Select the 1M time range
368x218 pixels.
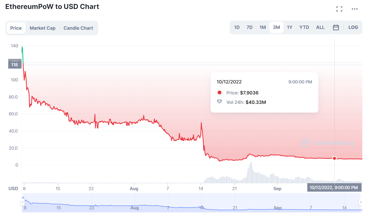263,27
